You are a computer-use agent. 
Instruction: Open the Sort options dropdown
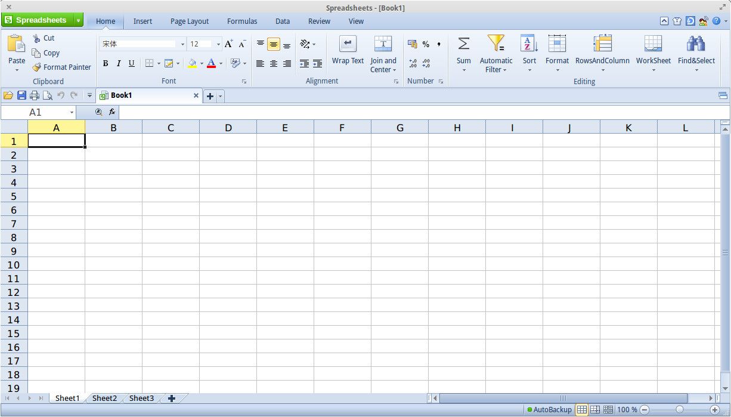(529, 70)
